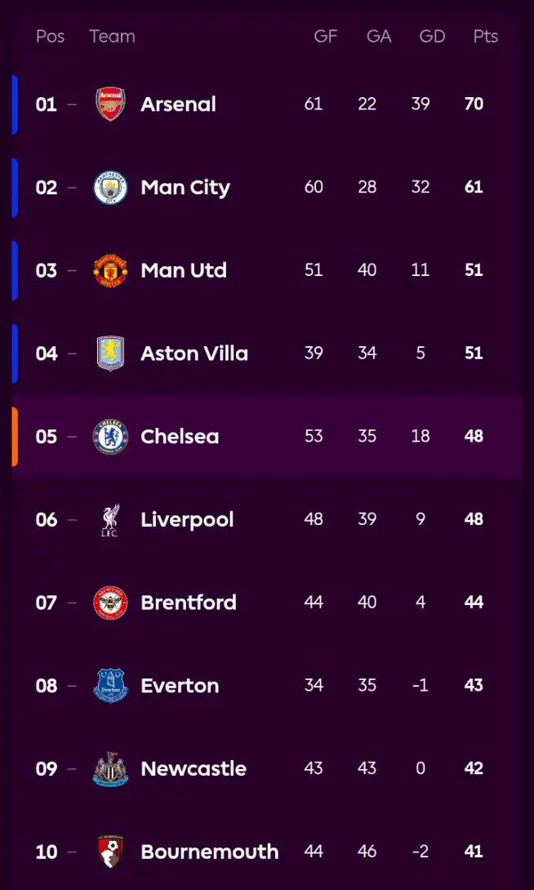534x890 pixels.
Task: Click the Liverpool LFC crest
Action: (110, 520)
